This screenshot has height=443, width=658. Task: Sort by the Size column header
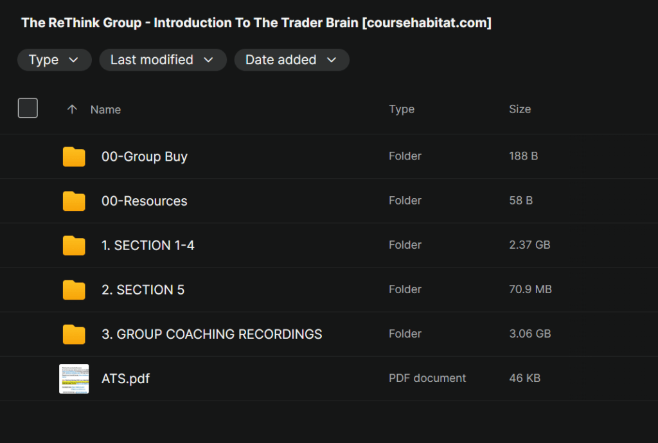[520, 109]
